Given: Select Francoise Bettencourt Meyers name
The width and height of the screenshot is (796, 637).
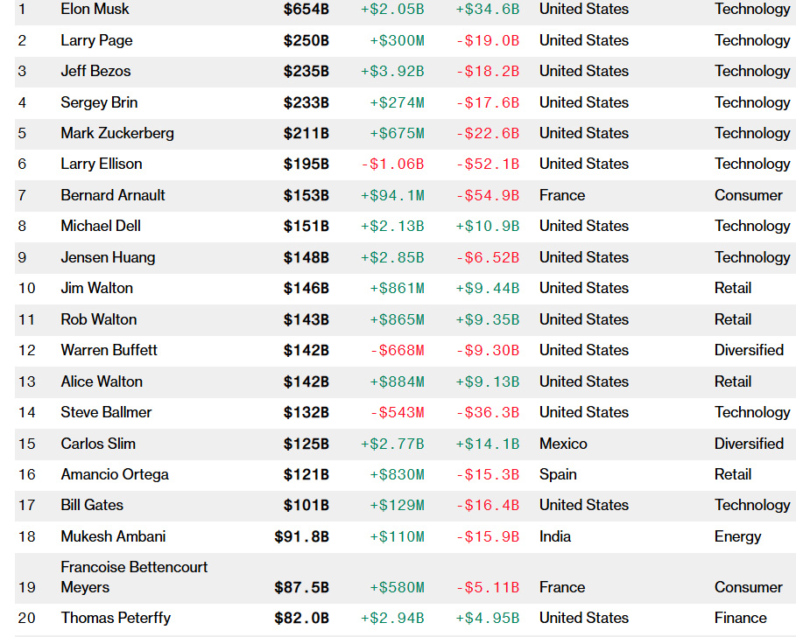Looking at the screenshot, I should (134, 577).
